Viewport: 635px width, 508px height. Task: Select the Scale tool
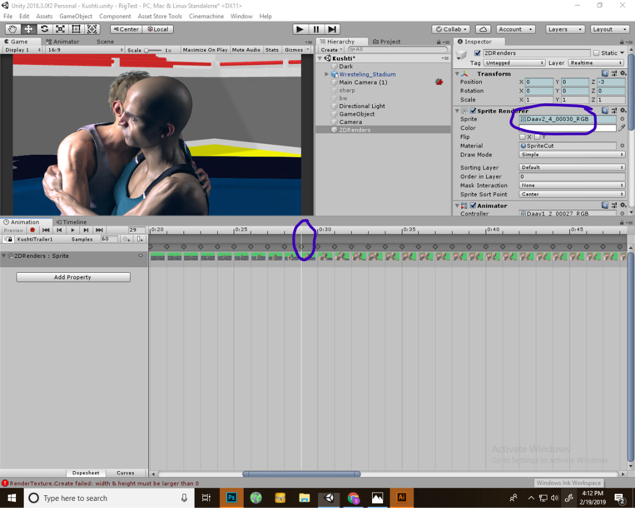pos(61,29)
